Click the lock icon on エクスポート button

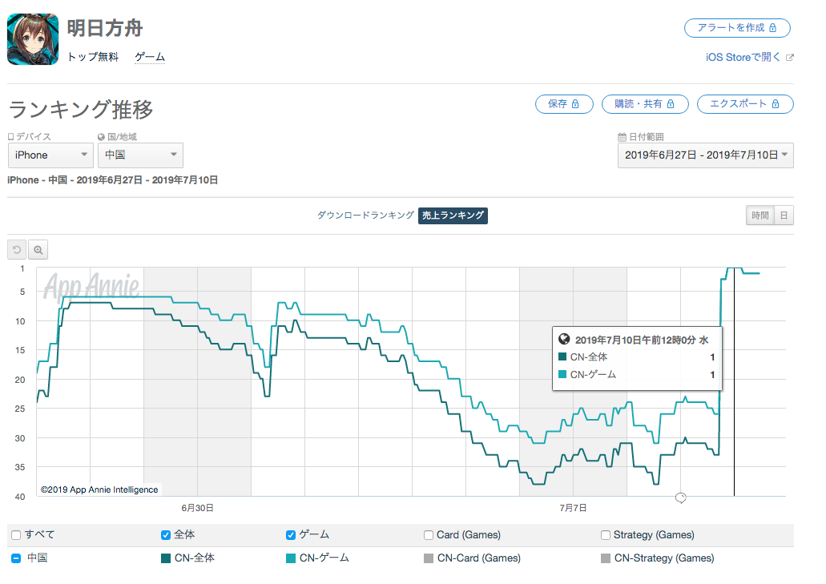pyautogui.click(x=776, y=104)
